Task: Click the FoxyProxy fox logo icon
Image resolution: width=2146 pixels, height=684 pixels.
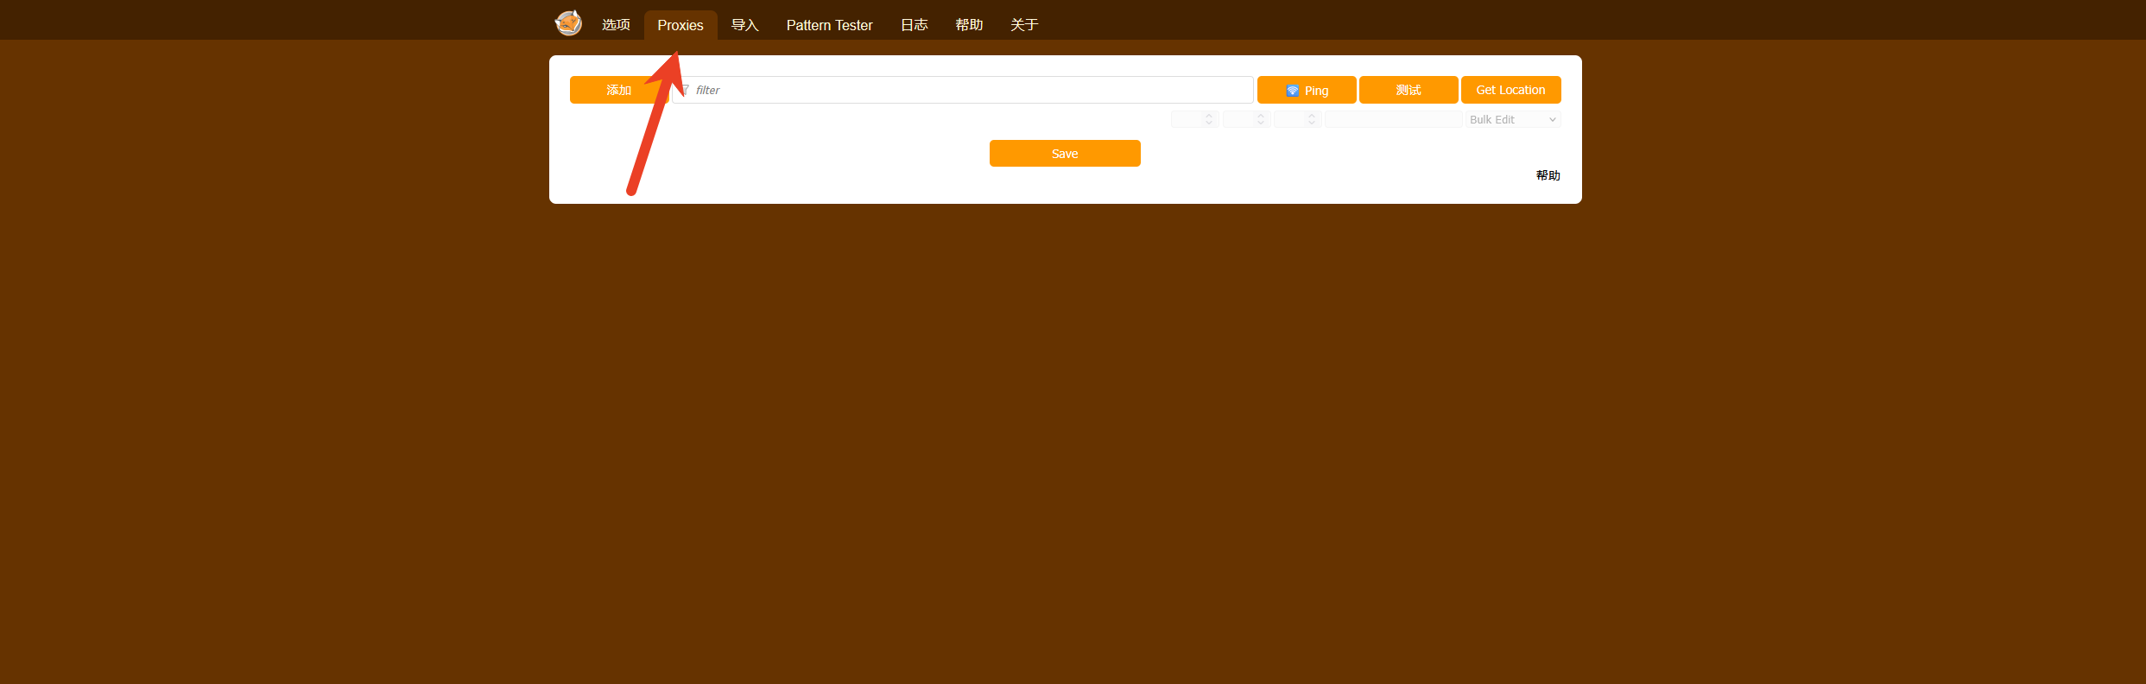Action: click(568, 23)
